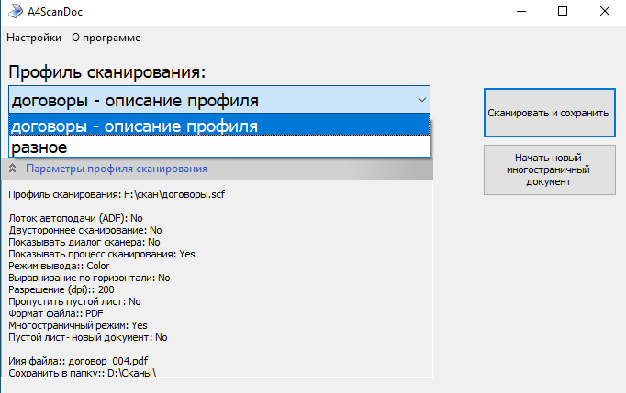Click the "Профиль сканирования:" heading label
The width and height of the screenshot is (626, 393).
(106, 71)
